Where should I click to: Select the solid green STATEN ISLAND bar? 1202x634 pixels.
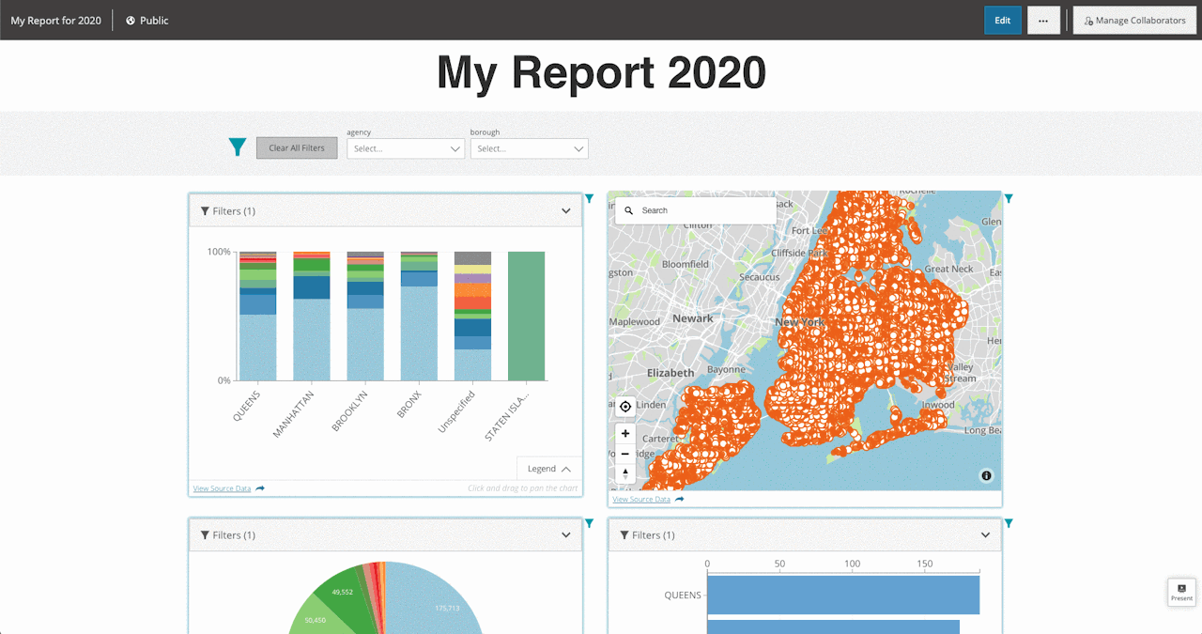tap(526, 316)
